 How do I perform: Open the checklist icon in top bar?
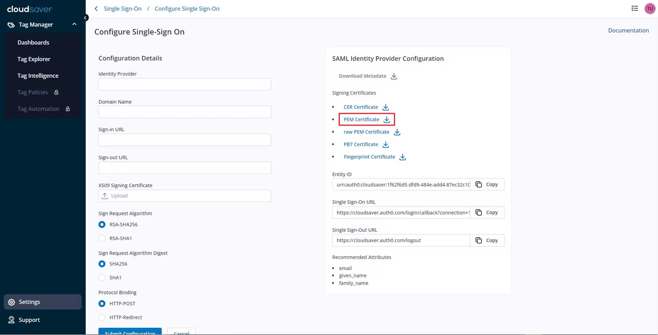click(x=635, y=9)
